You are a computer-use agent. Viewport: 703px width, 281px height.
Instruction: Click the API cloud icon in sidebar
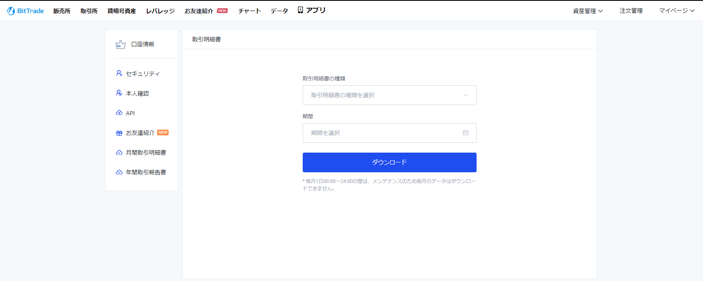[x=119, y=113]
